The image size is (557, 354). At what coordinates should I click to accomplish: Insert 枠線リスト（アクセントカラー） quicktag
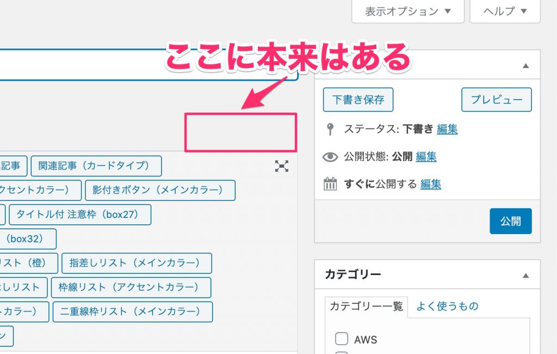click(131, 287)
